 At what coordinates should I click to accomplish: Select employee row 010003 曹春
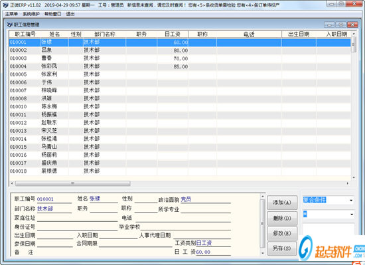(180, 58)
